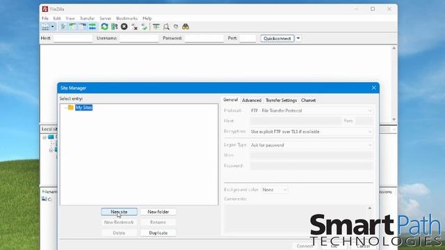
Task: Open the Site Manager toolbar icon
Action: 45,26
